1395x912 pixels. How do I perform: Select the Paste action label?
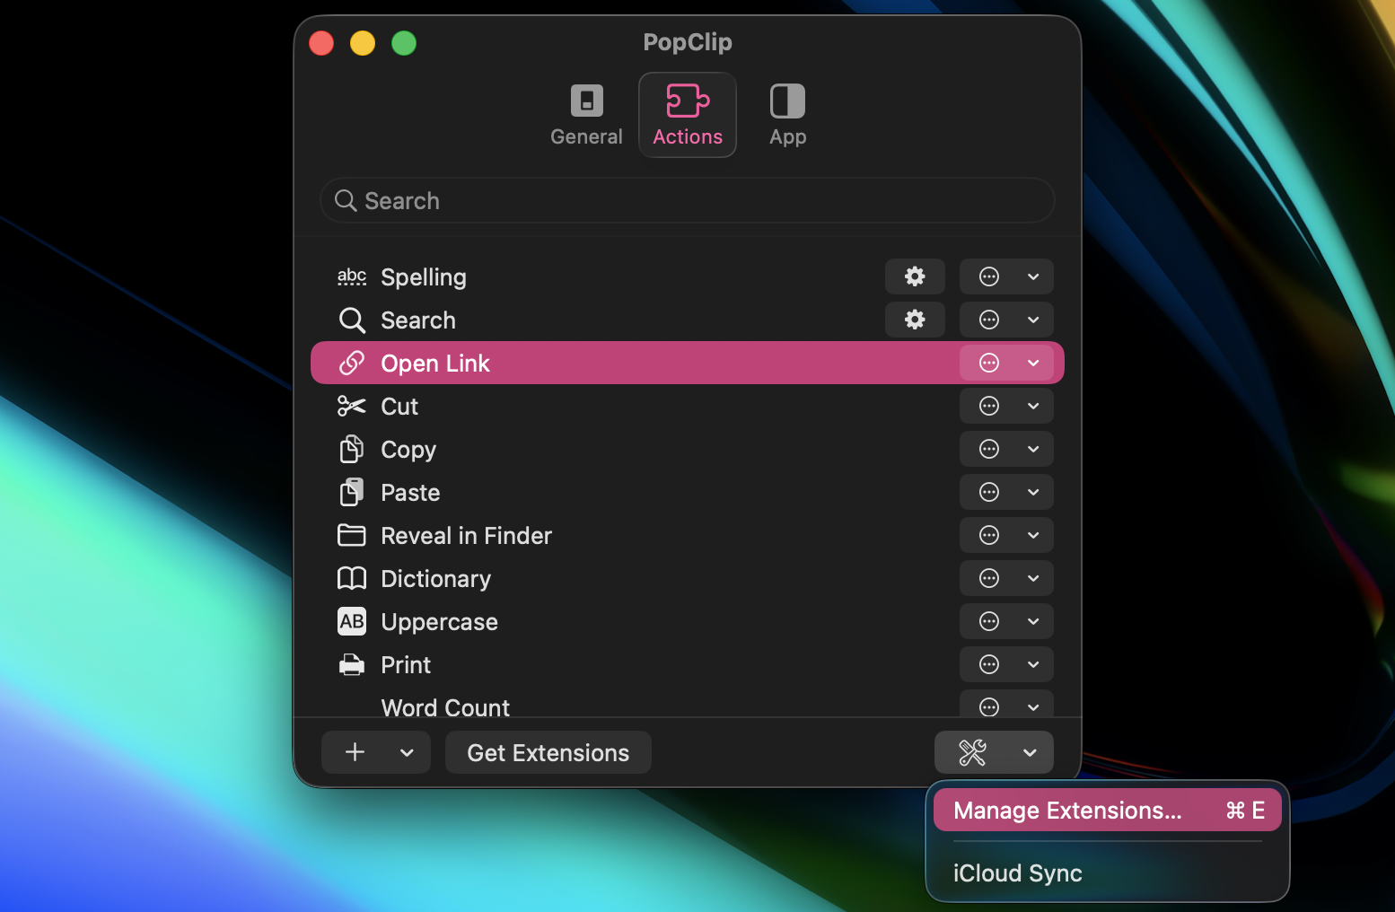tap(410, 493)
